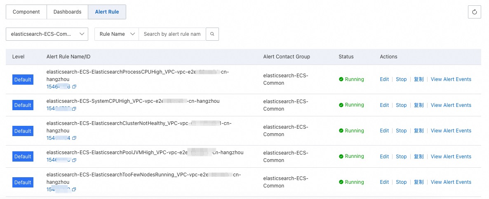
Task: Copy ID of ElasticsearchClusterNotHealthy rule
Action: [x=75, y=138]
